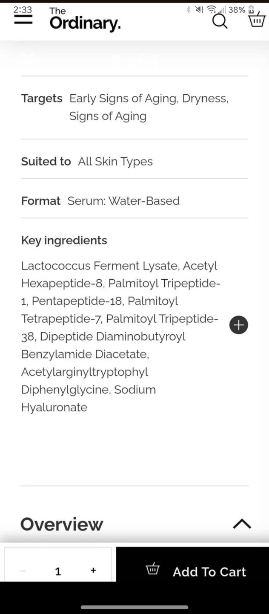Open the search magnifier icon
This screenshot has width=269, height=614.
point(220,21)
